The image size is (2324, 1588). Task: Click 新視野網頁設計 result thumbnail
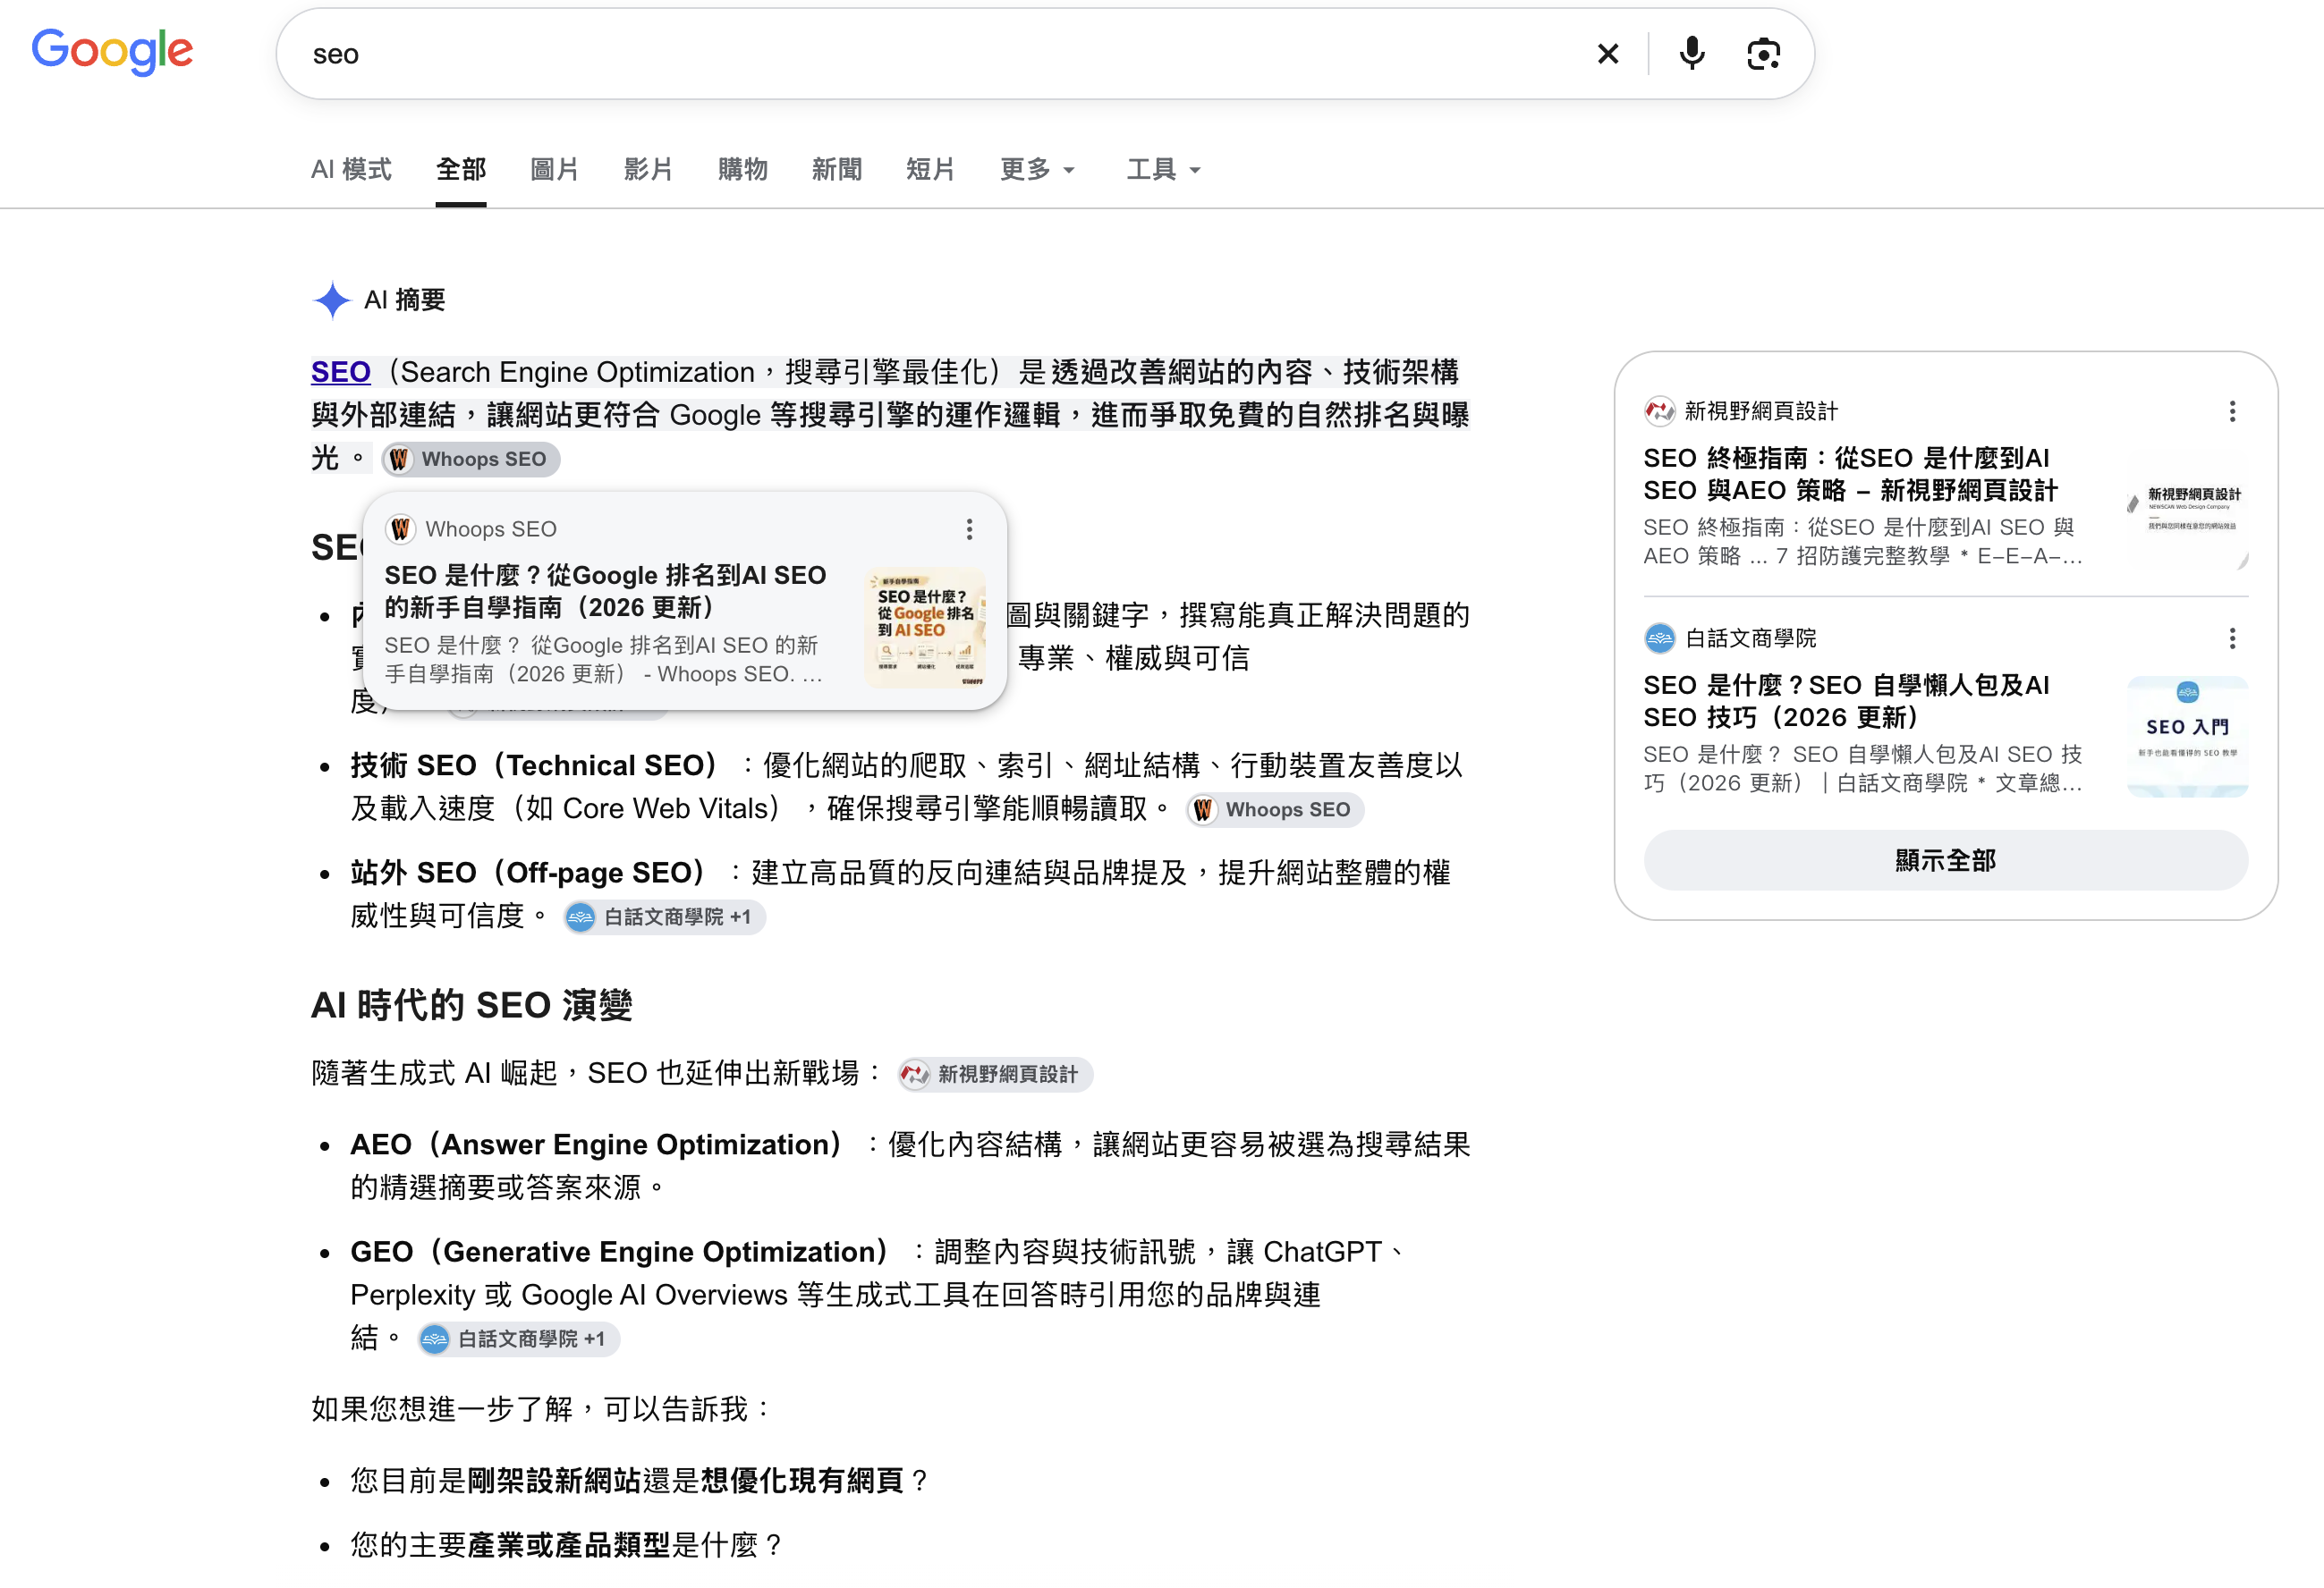2188,511
